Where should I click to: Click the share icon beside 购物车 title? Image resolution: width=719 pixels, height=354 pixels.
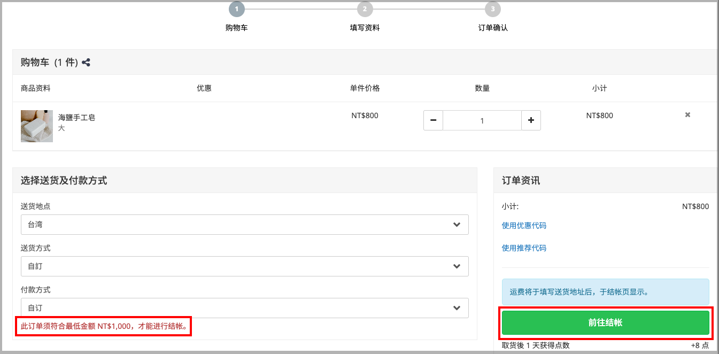click(x=86, y=63)
